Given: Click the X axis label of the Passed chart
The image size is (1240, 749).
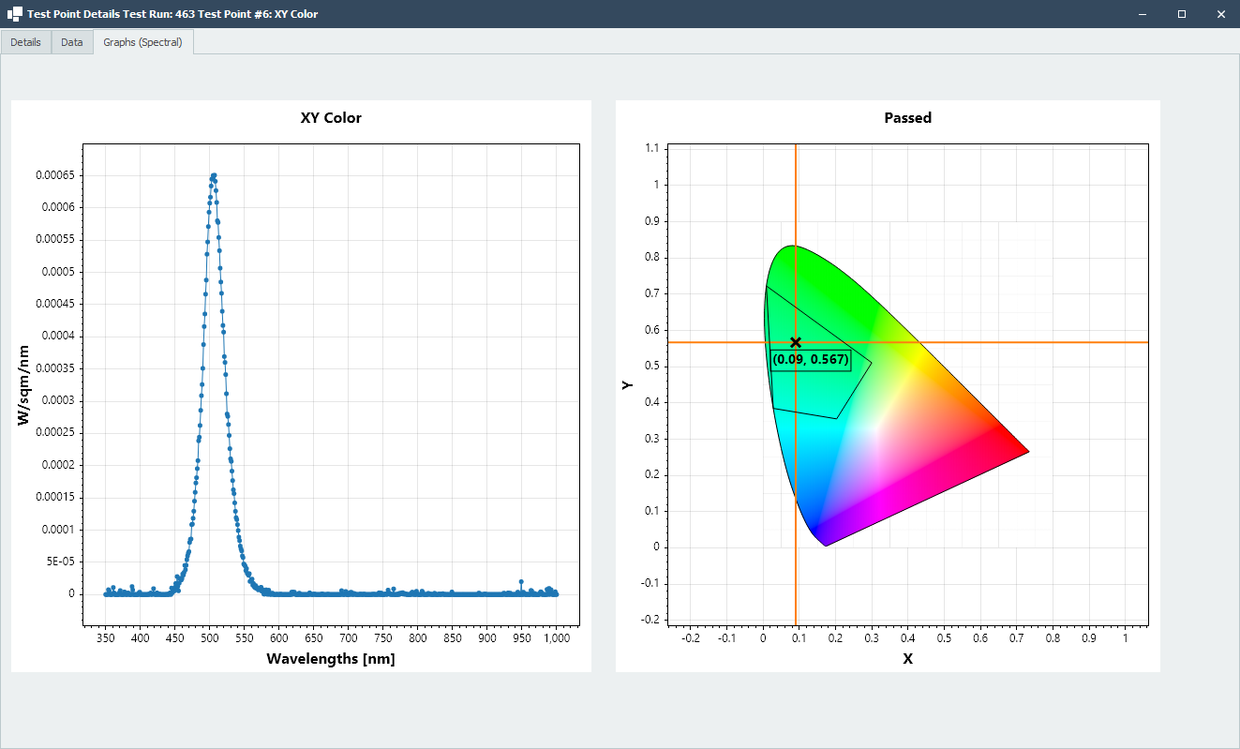Looking at the screenshot, I should click(907, 660).
